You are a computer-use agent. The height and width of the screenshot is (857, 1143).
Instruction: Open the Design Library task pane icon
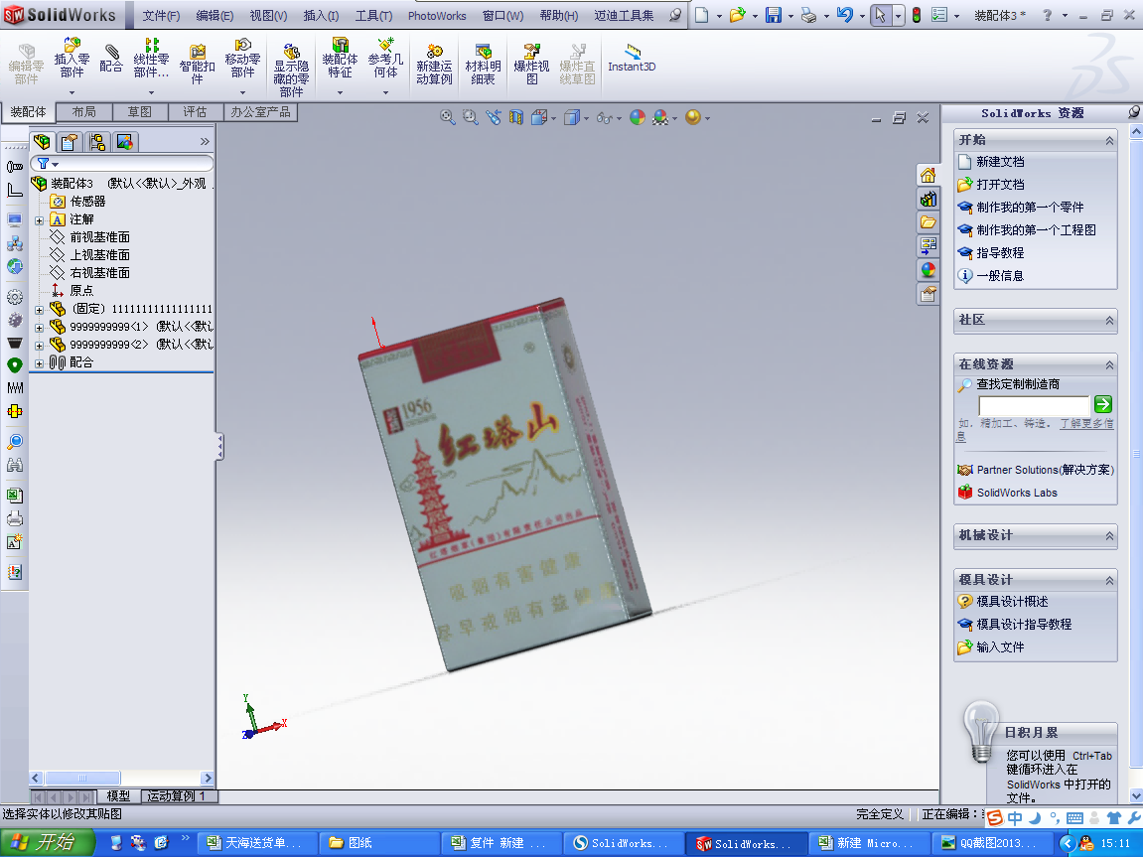point(928,199)
